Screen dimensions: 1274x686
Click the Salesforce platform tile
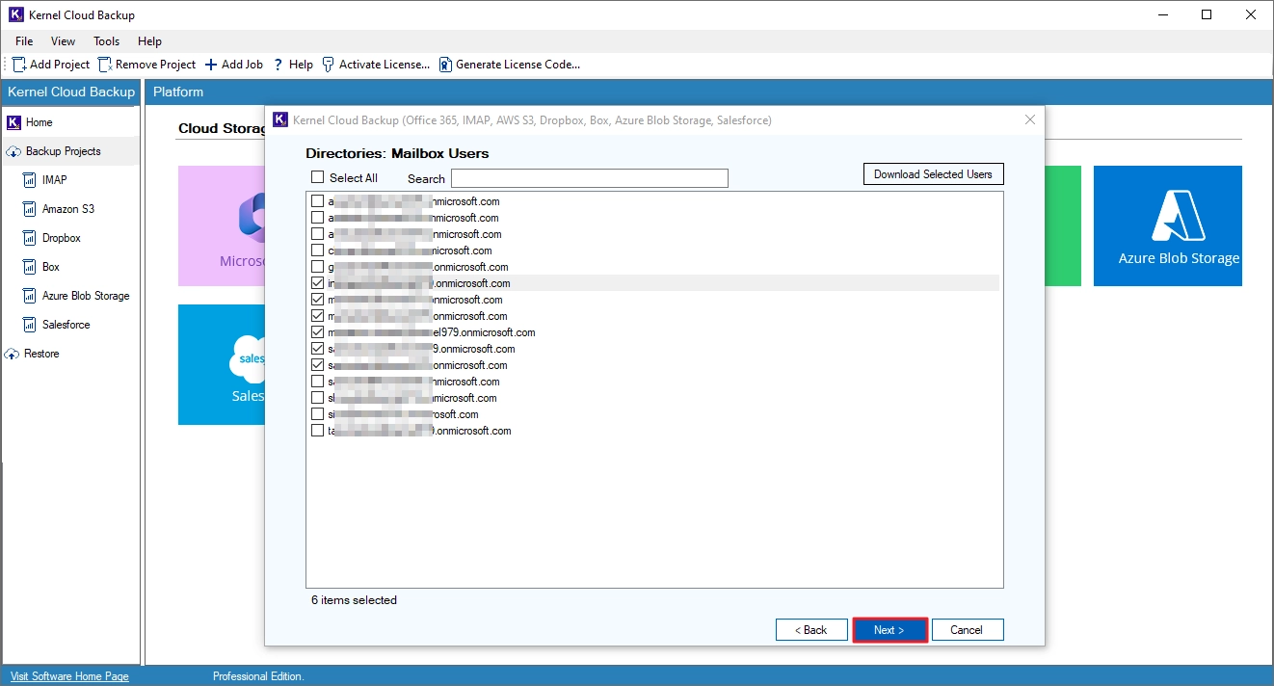tap(222, 364)
